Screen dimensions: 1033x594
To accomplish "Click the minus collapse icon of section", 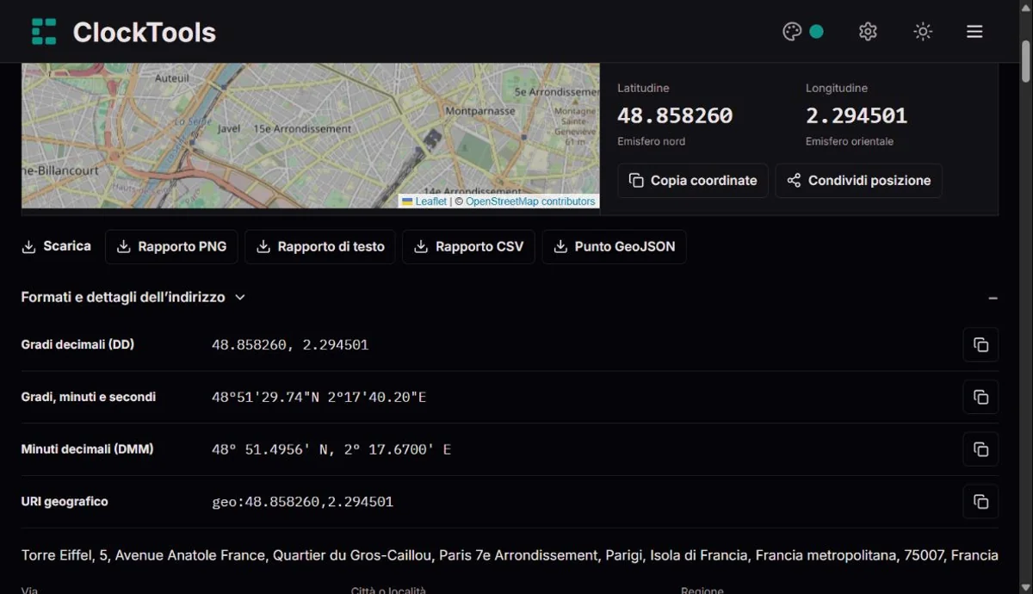I will tap(993, 298).
